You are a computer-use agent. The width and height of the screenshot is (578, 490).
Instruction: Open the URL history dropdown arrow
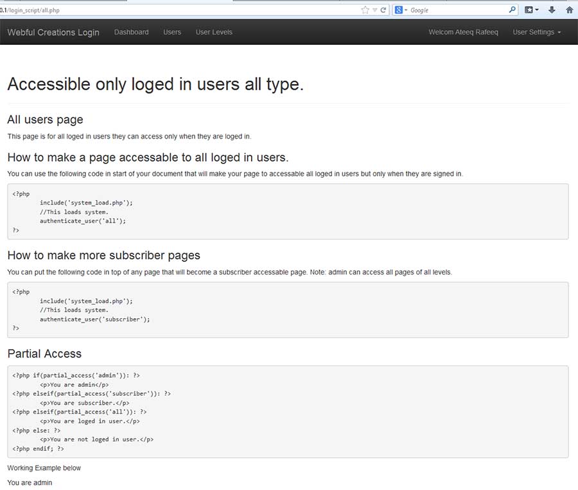(375, 10)
